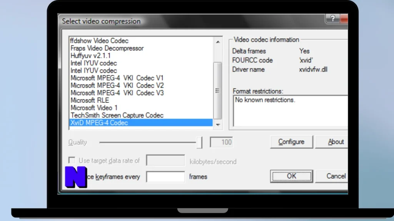Choose Microsoft Video 1 codec
Image resolution: width=394 pixels, height=221 pixels.
tap(141, 108)
